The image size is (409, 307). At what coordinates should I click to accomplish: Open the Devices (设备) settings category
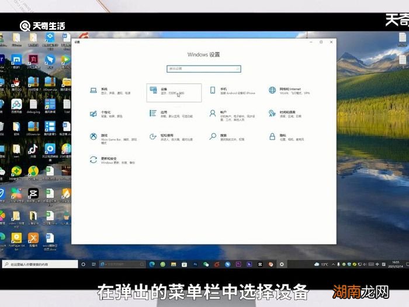click(174, 92)
